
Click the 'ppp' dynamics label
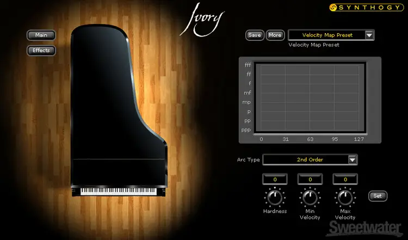pyautogui.click(x=246, y=130)
